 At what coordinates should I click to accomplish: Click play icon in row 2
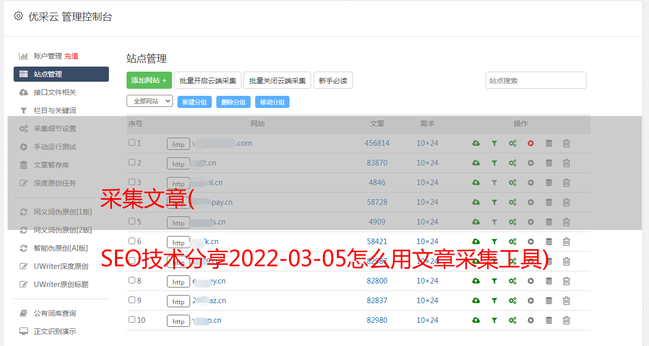530,163
